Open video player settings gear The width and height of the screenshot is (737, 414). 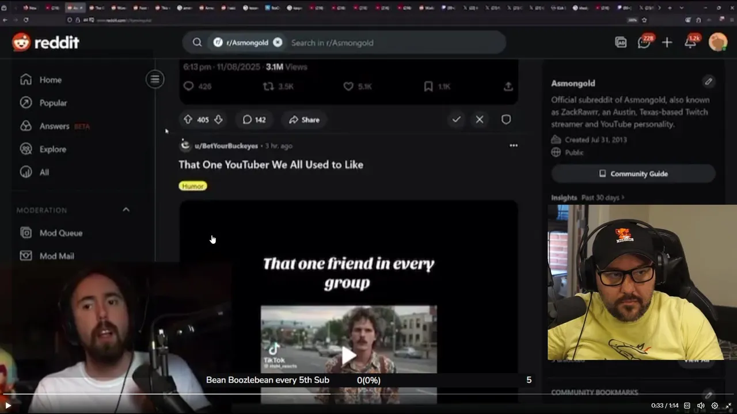click(x=715, y=405)
